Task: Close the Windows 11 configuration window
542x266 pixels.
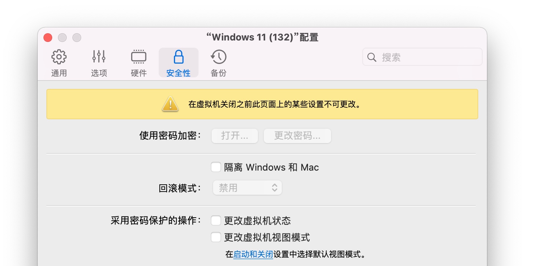Action: (48, 38)
